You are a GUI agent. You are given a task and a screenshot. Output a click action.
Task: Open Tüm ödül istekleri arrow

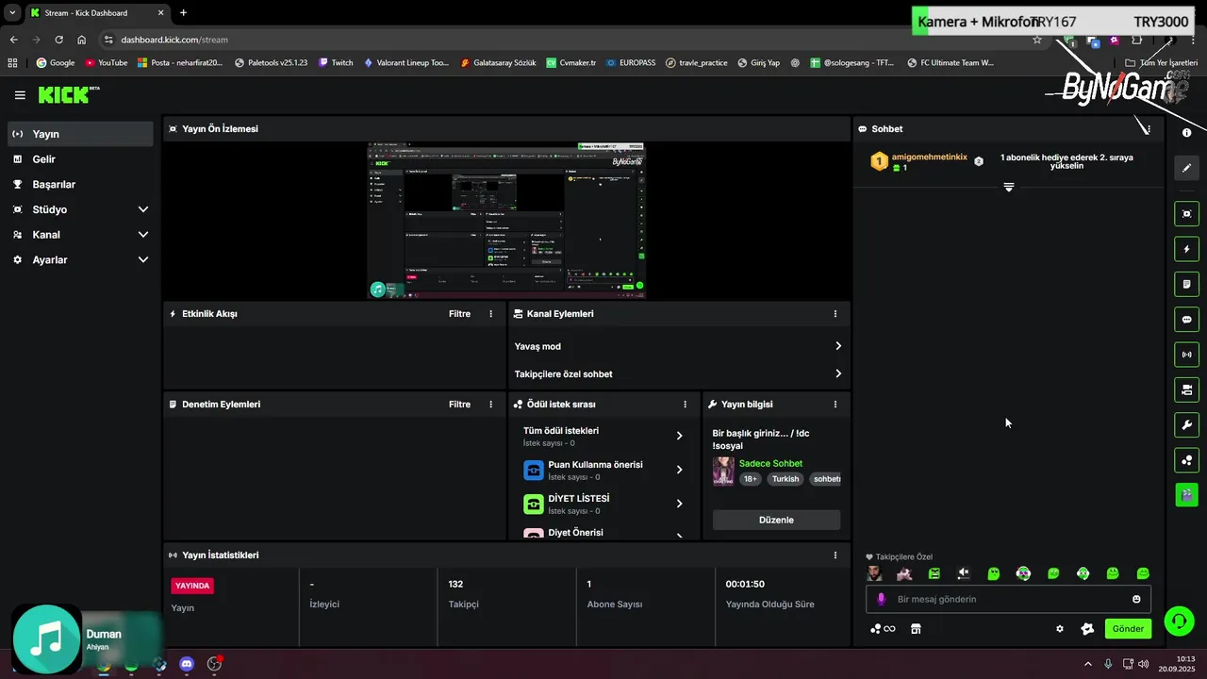click(x=679, y=436)
